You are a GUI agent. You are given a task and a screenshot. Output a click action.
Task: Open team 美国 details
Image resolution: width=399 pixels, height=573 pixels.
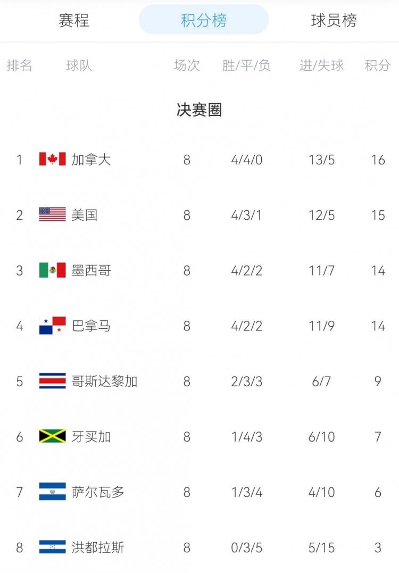85,215
